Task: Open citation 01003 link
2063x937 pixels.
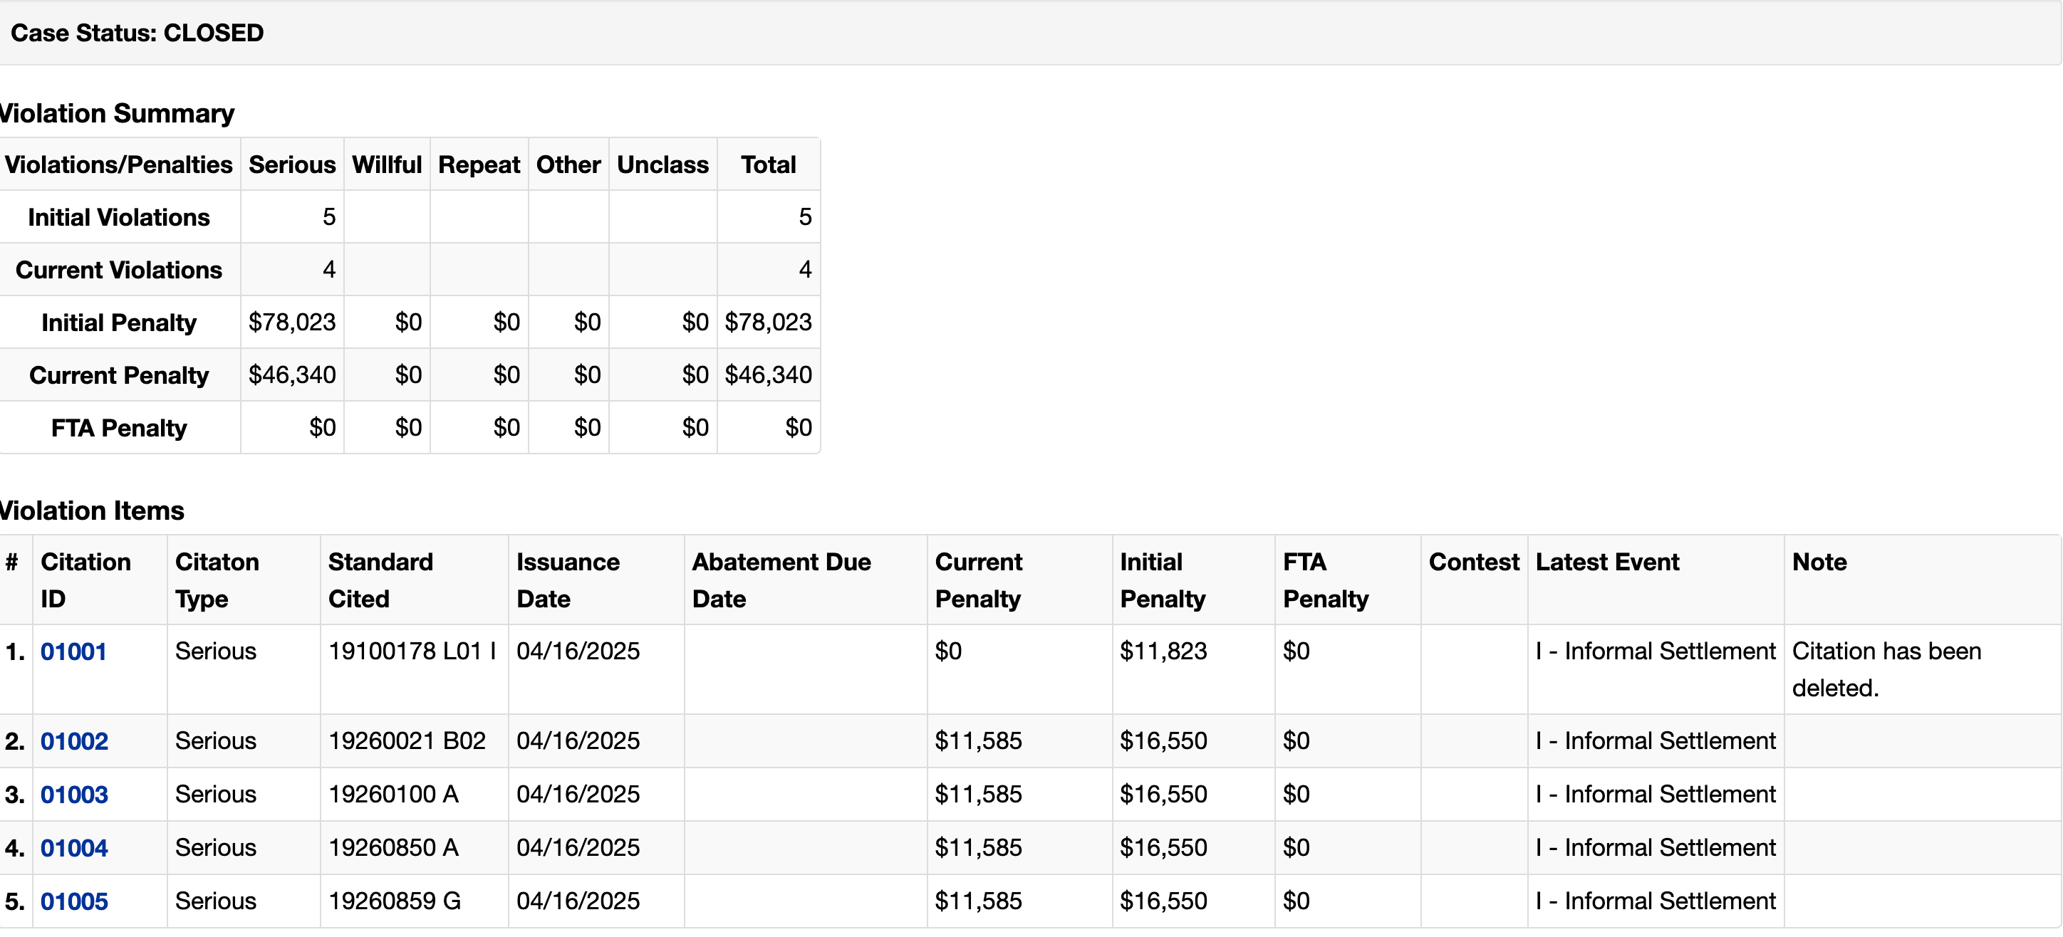Action: click(x=73, y=795)
